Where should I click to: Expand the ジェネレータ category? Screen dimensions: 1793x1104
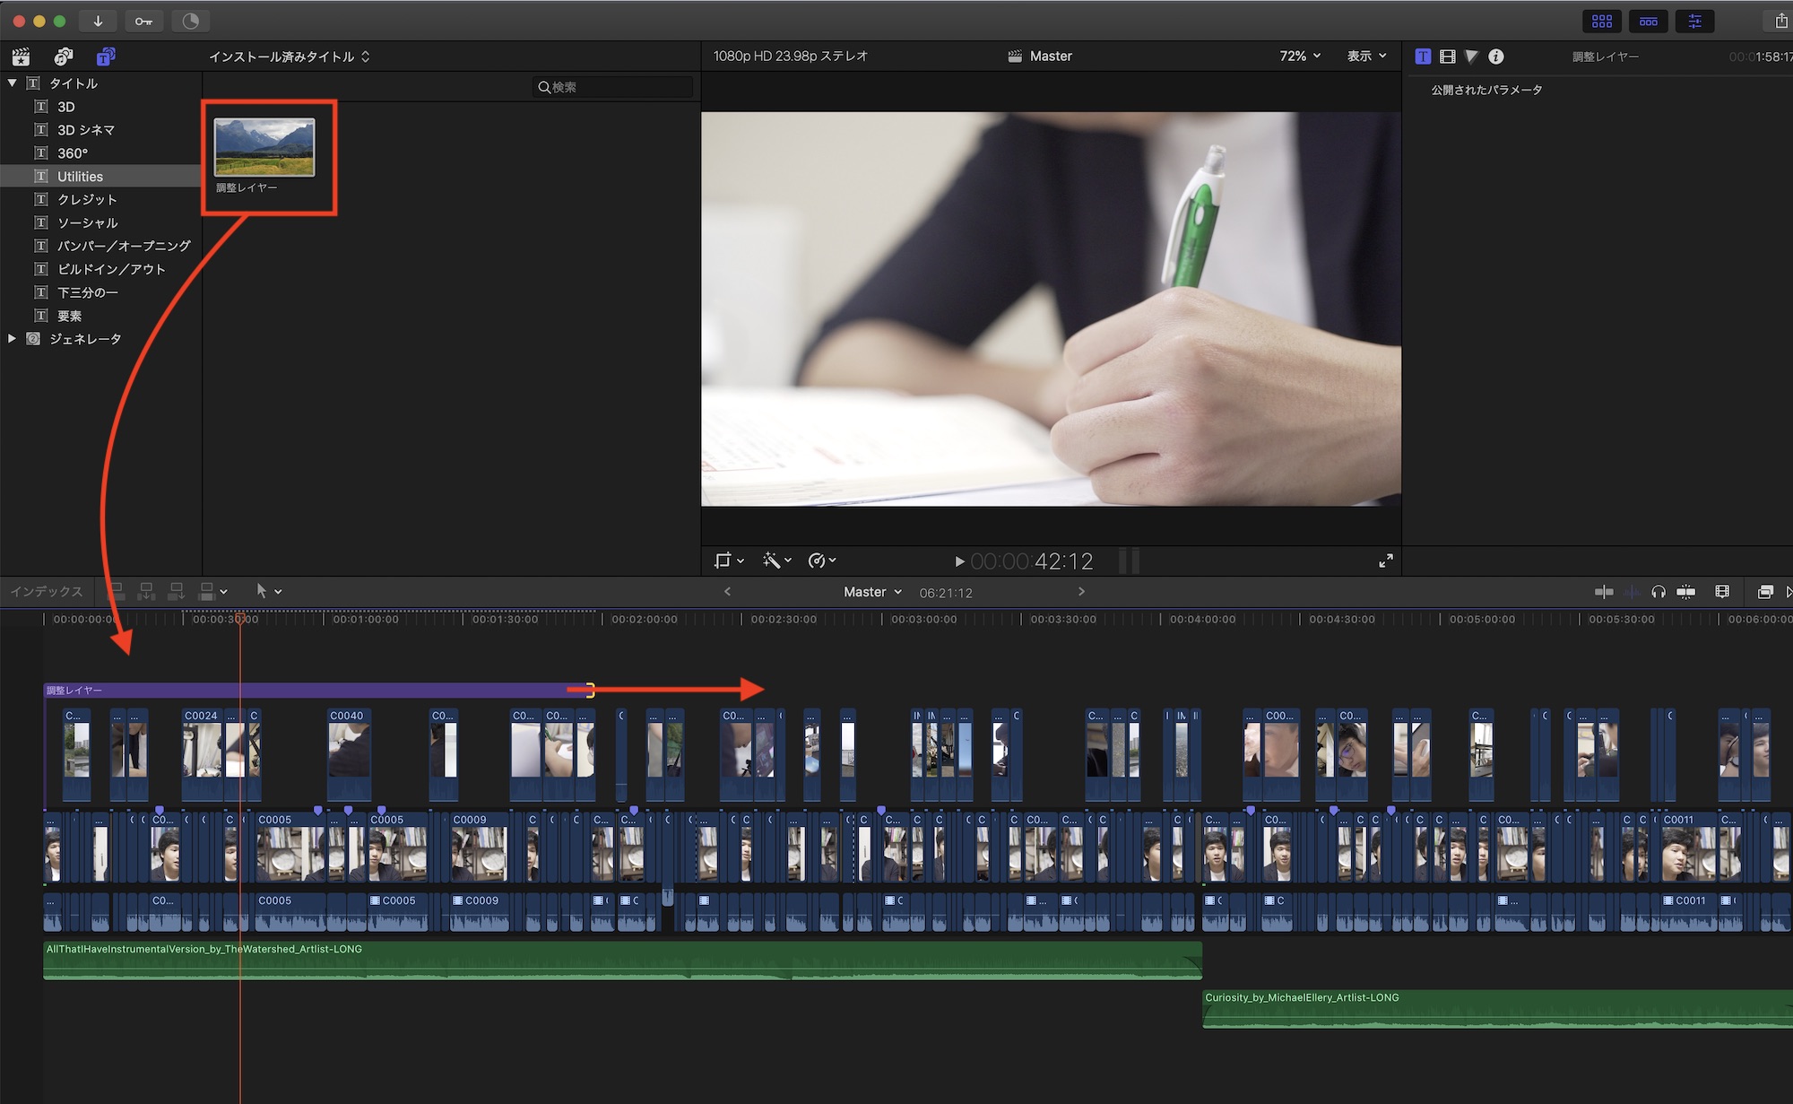(x=12, y=339)
